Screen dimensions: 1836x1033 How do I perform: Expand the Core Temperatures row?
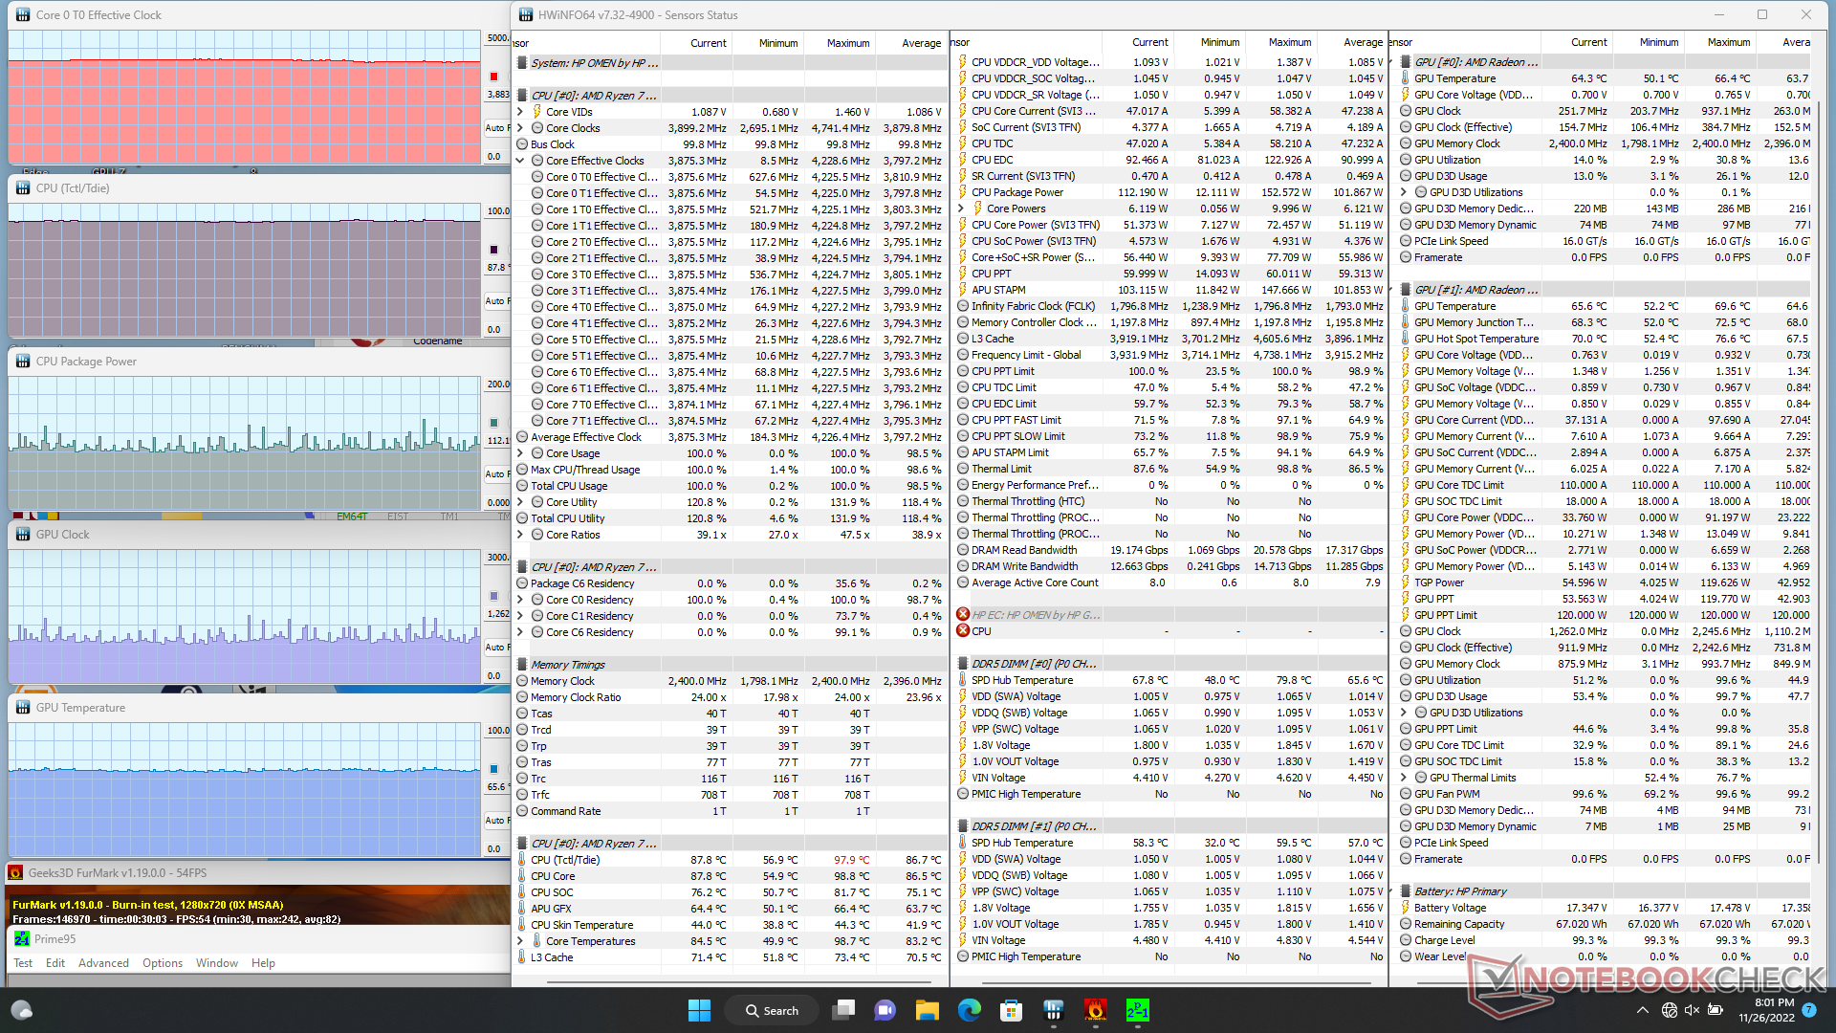click(521, 941)
